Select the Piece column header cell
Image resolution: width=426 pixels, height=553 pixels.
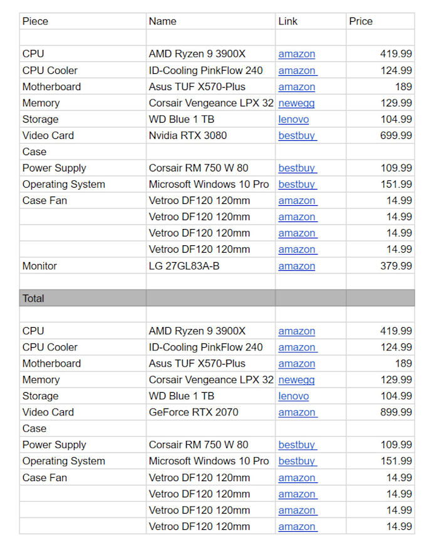click(83, 21)
